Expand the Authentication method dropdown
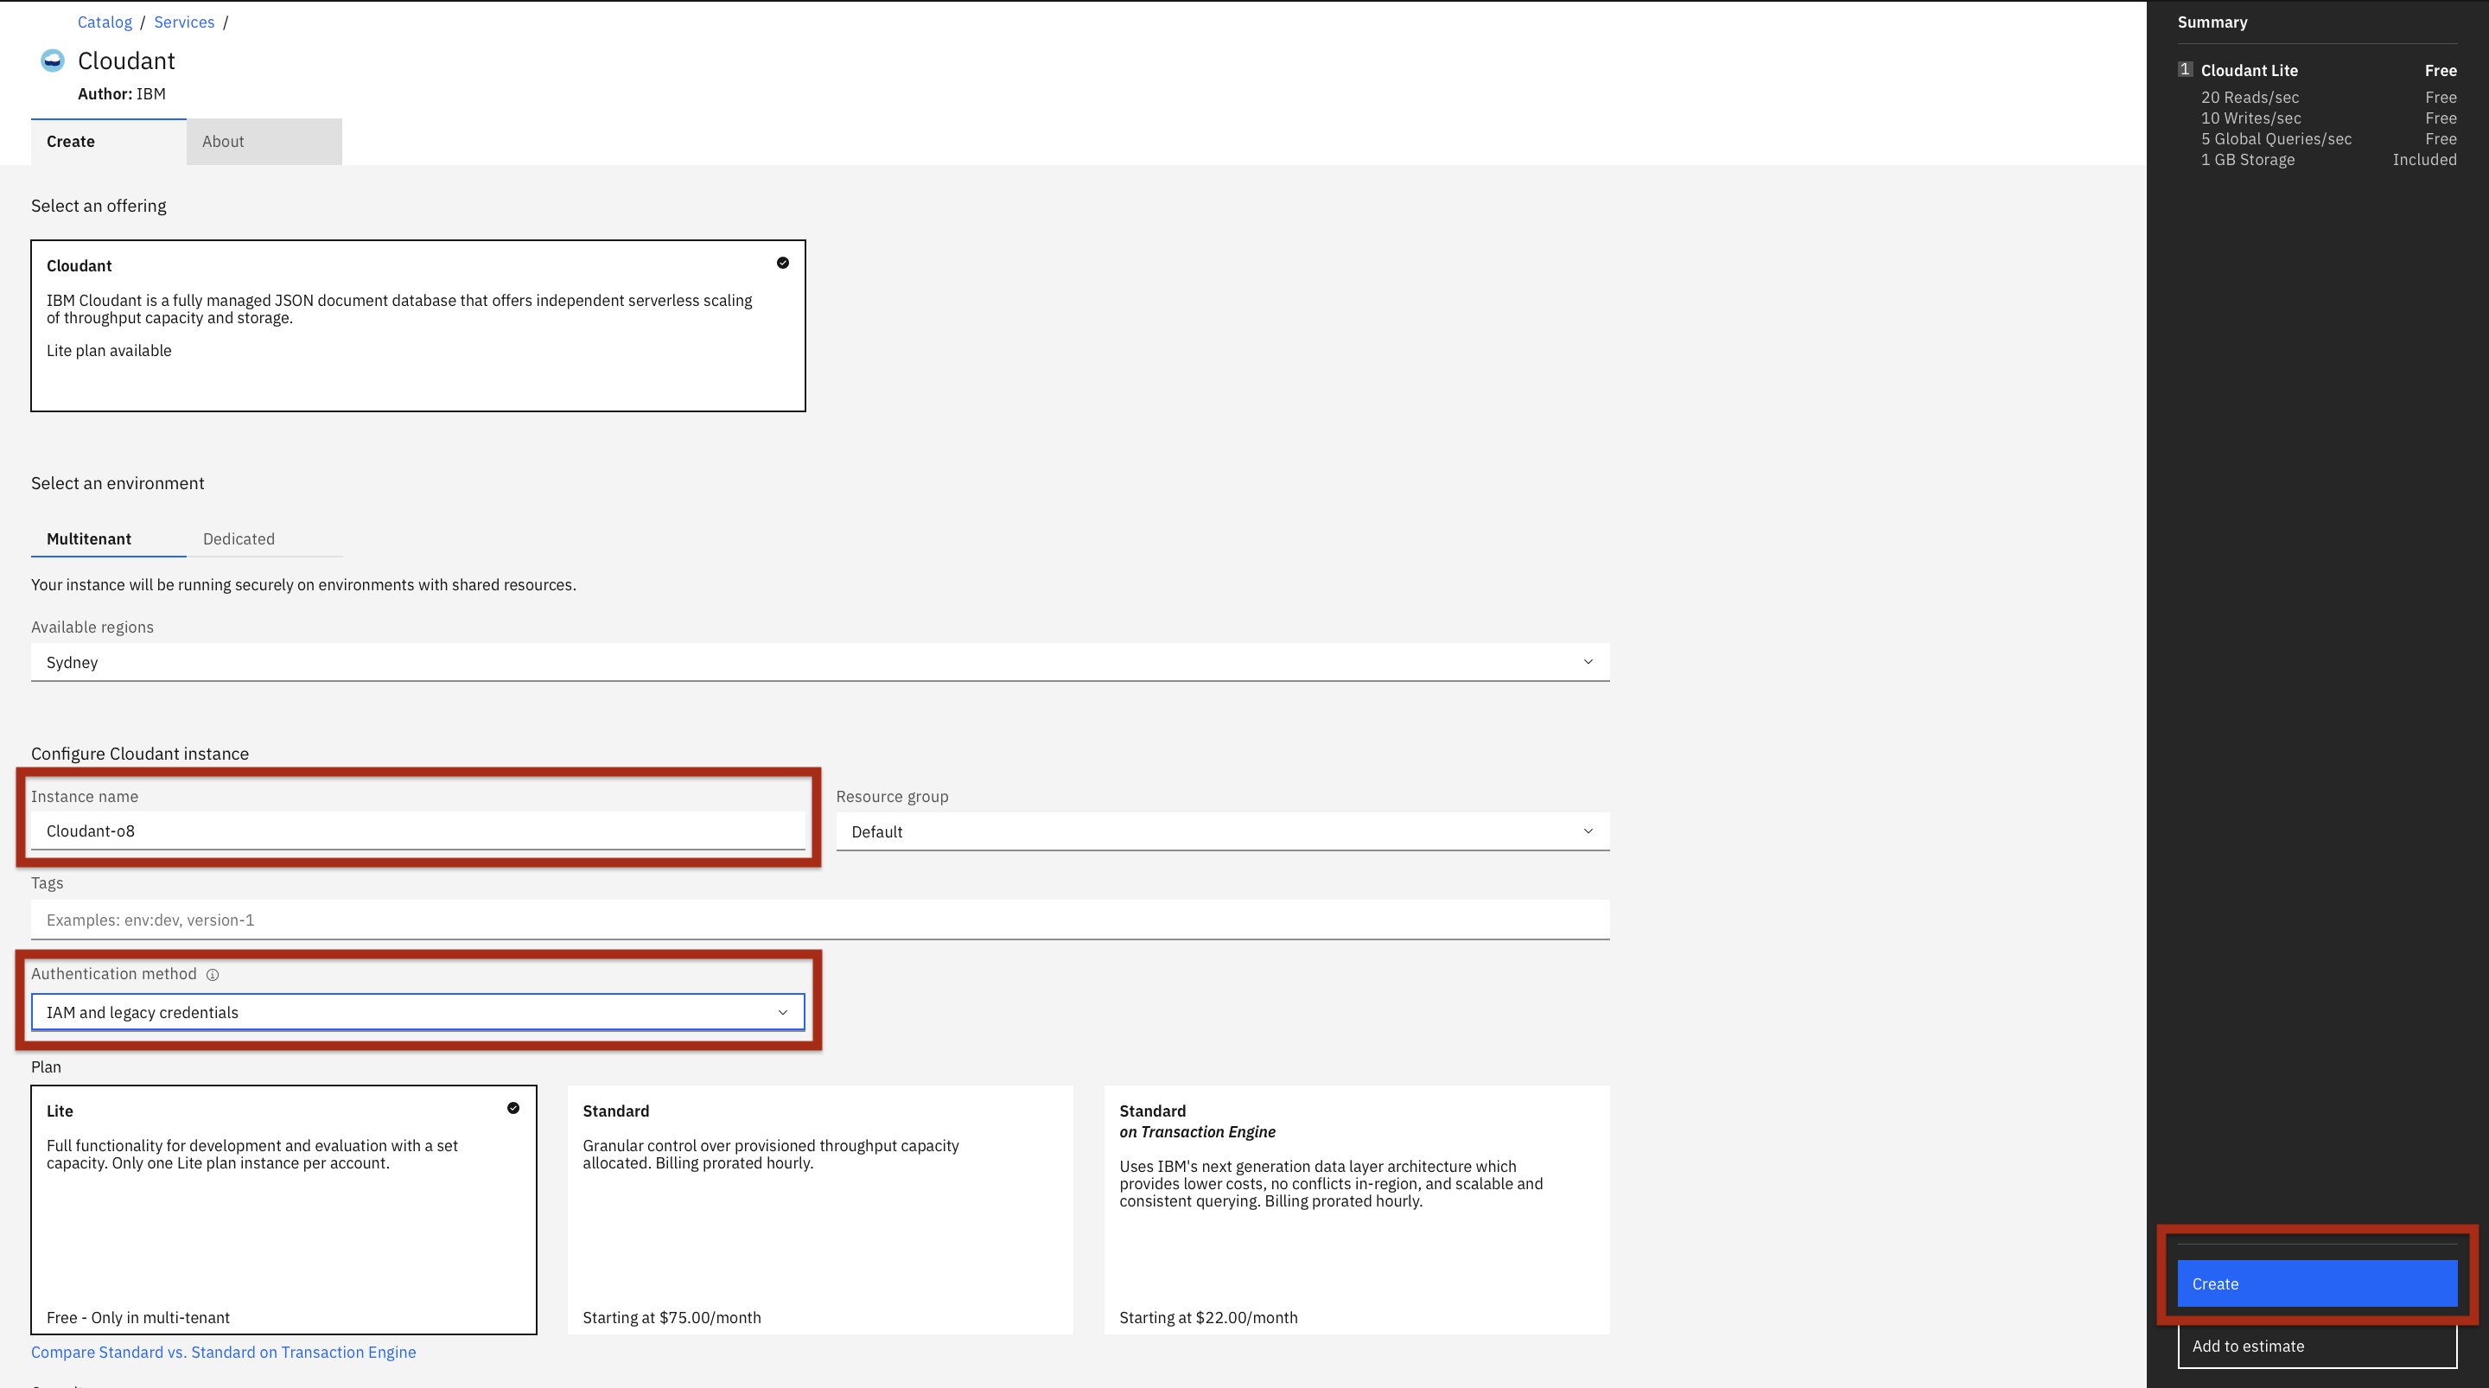This screenshot has width=2489, height=1388. (418, 1012)
